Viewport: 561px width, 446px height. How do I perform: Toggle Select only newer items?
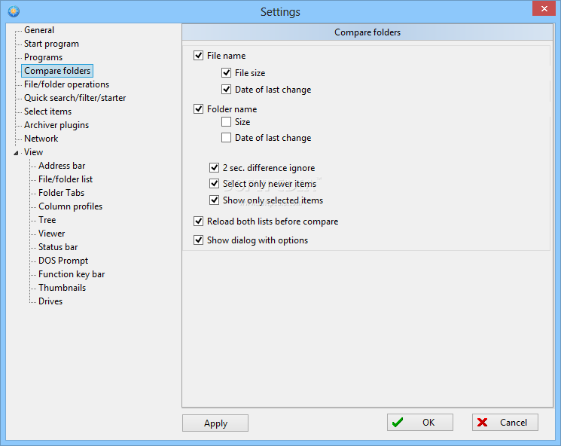[214, 184]
